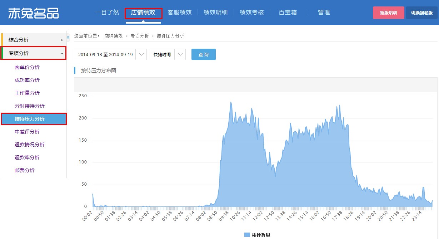This screenshot has width=439, height=239.
Task: Expand the 综合分析 sidebar section
Action: [x=34, y=40]
